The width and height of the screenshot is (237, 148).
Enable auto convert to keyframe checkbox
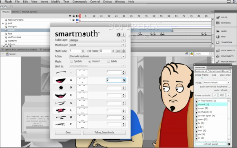coord(229,87)
